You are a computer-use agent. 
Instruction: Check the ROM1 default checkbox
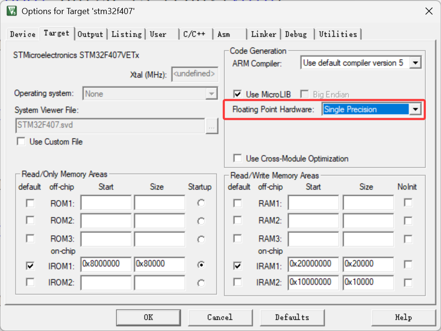point(30,203)
